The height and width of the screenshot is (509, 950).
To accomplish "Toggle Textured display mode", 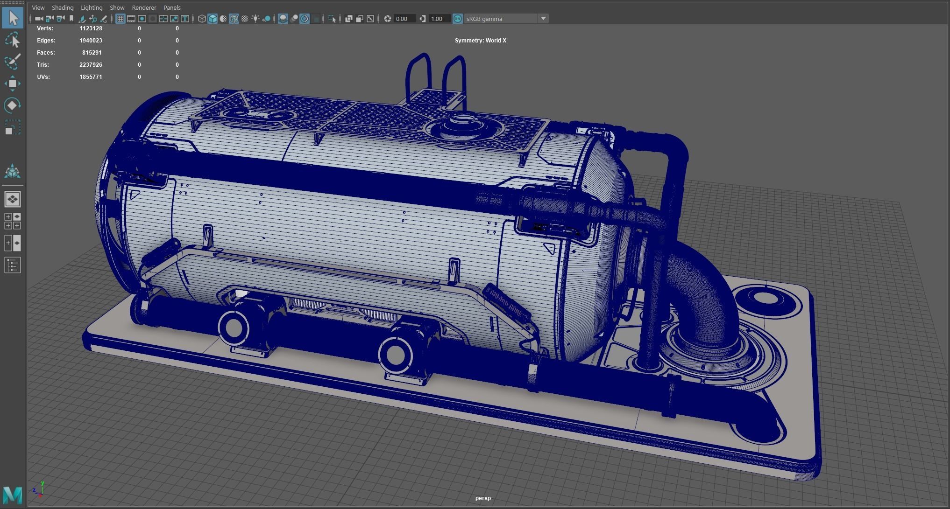I will coord(245,19).
